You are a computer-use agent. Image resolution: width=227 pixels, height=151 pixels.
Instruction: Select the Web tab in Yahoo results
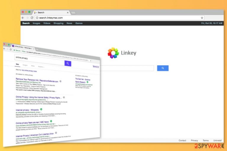[x=17, y=64]
